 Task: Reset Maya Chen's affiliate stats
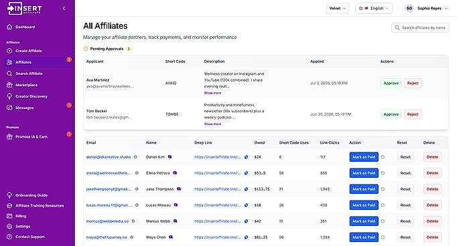point(405,237)
